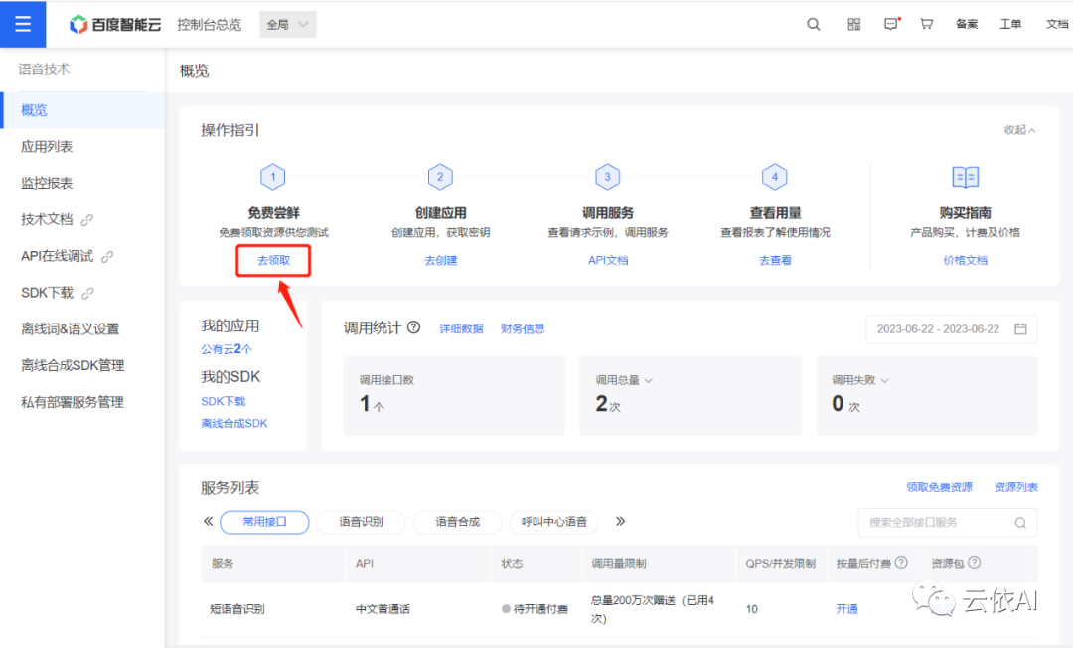Click the 领取免费资源 link
This screenshot has height=648, width=1073.
click(x=939, y=487)
